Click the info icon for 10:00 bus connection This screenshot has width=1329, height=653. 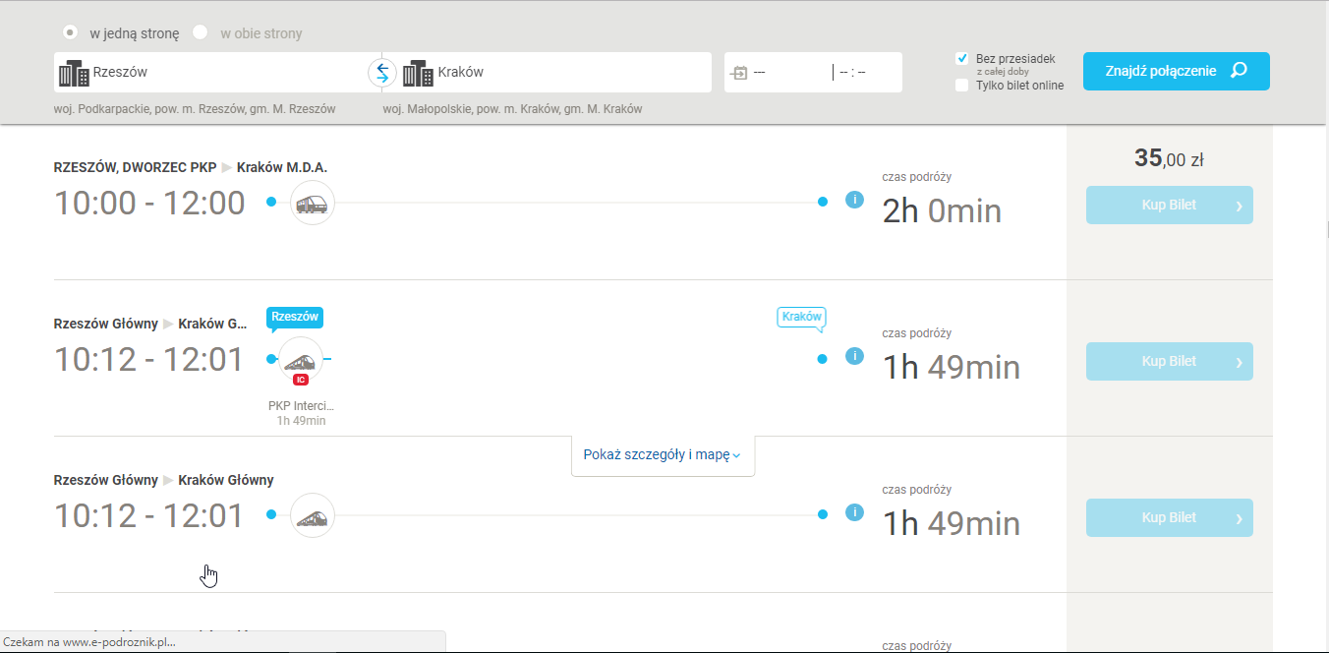point(854,201)
